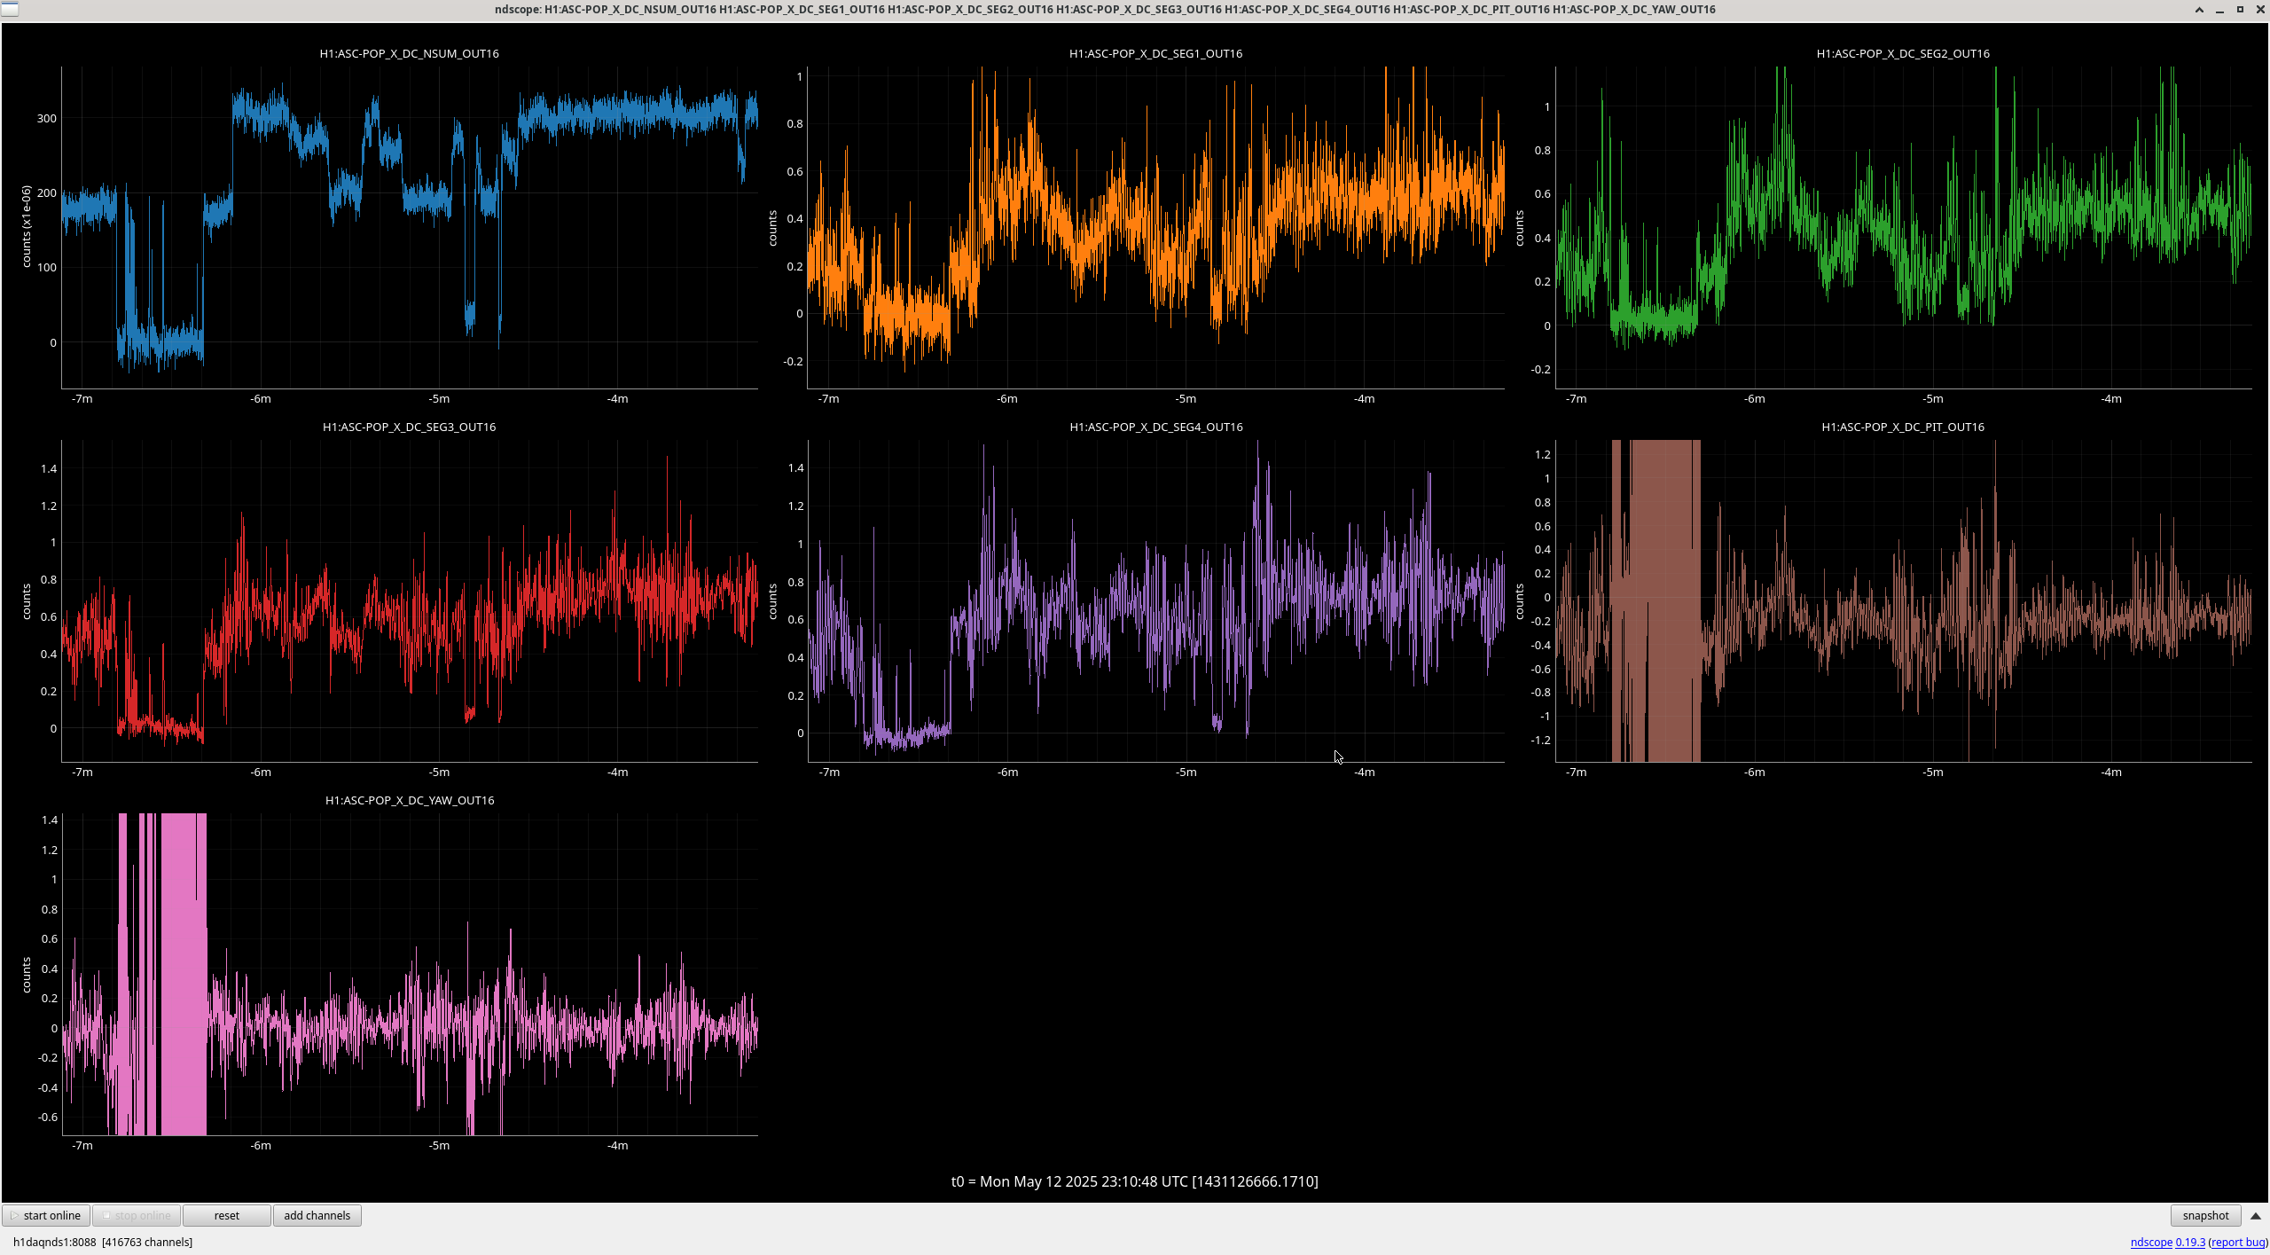
Task: Click the H1:ASC-POP_X_DC_NSUM_OUT16 plot title
Action: (x=409, y=53)
